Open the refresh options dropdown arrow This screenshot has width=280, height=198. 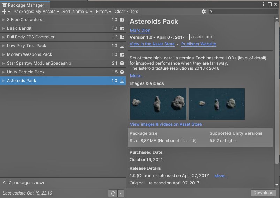[x=121, y=193]
